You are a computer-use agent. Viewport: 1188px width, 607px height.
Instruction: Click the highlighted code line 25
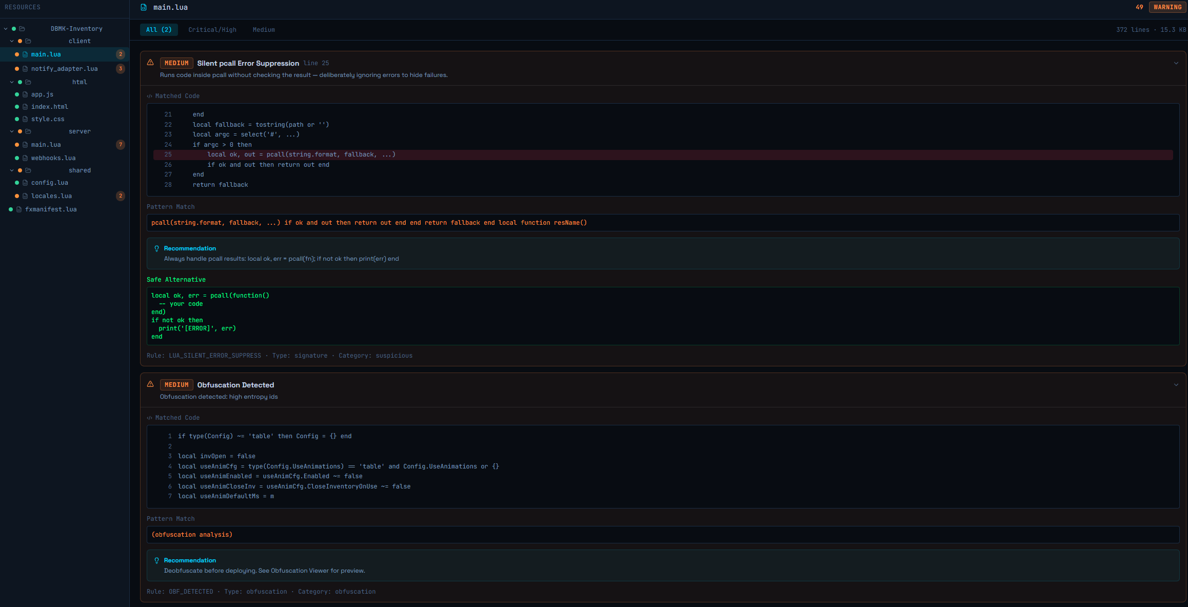663,154
